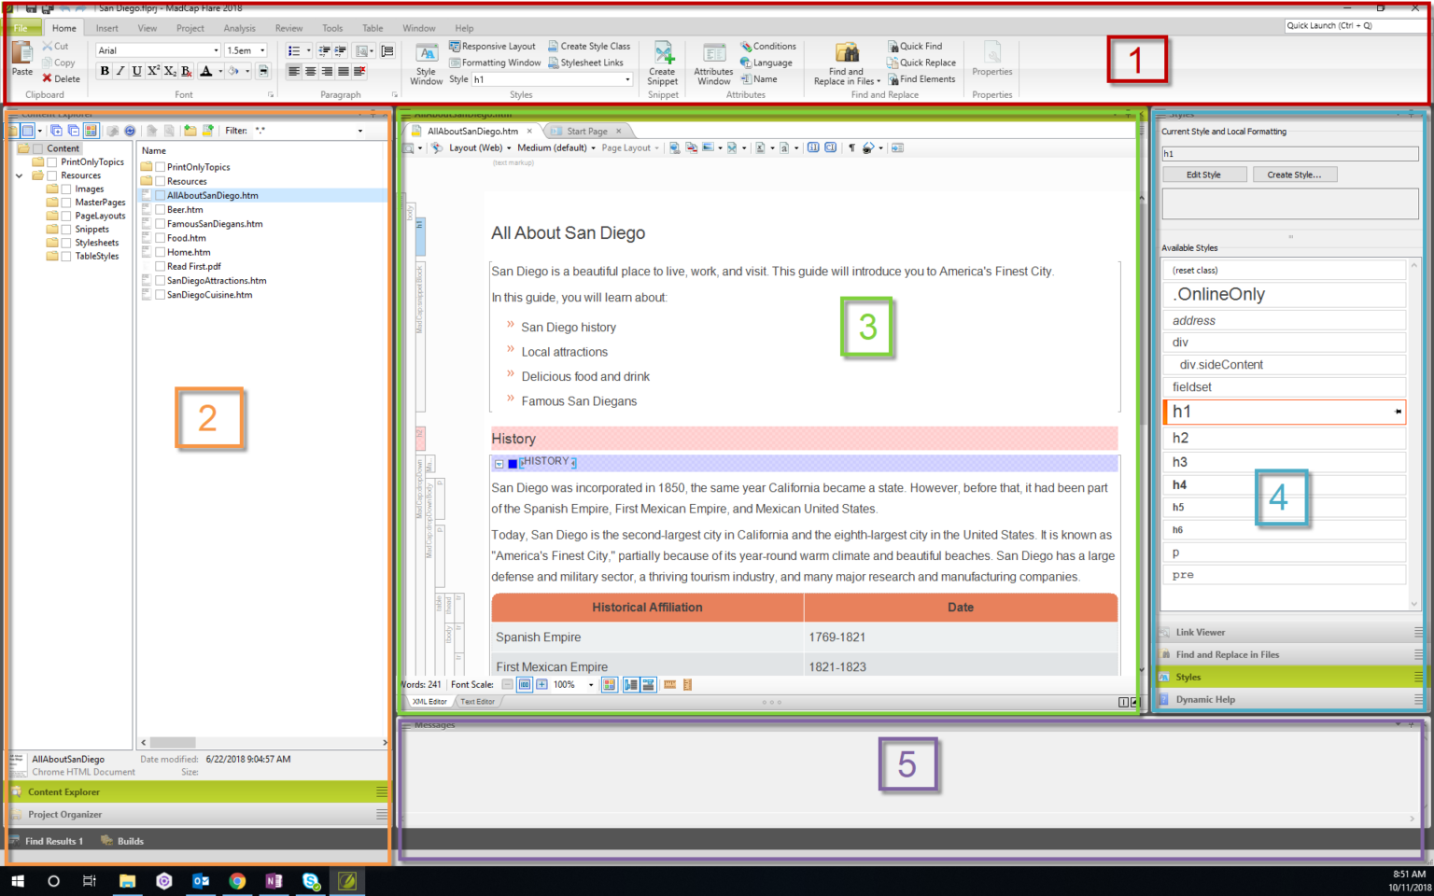Click the Edit Style button
Screen dimensions: 1434x896
tap(1204, 174)
